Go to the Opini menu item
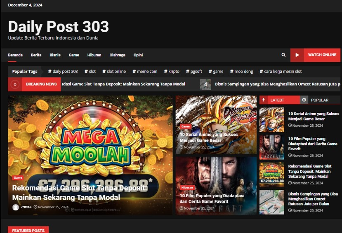The width and height of the screenshot is (342, 233). pyautogui.click(x=138, y=55)
